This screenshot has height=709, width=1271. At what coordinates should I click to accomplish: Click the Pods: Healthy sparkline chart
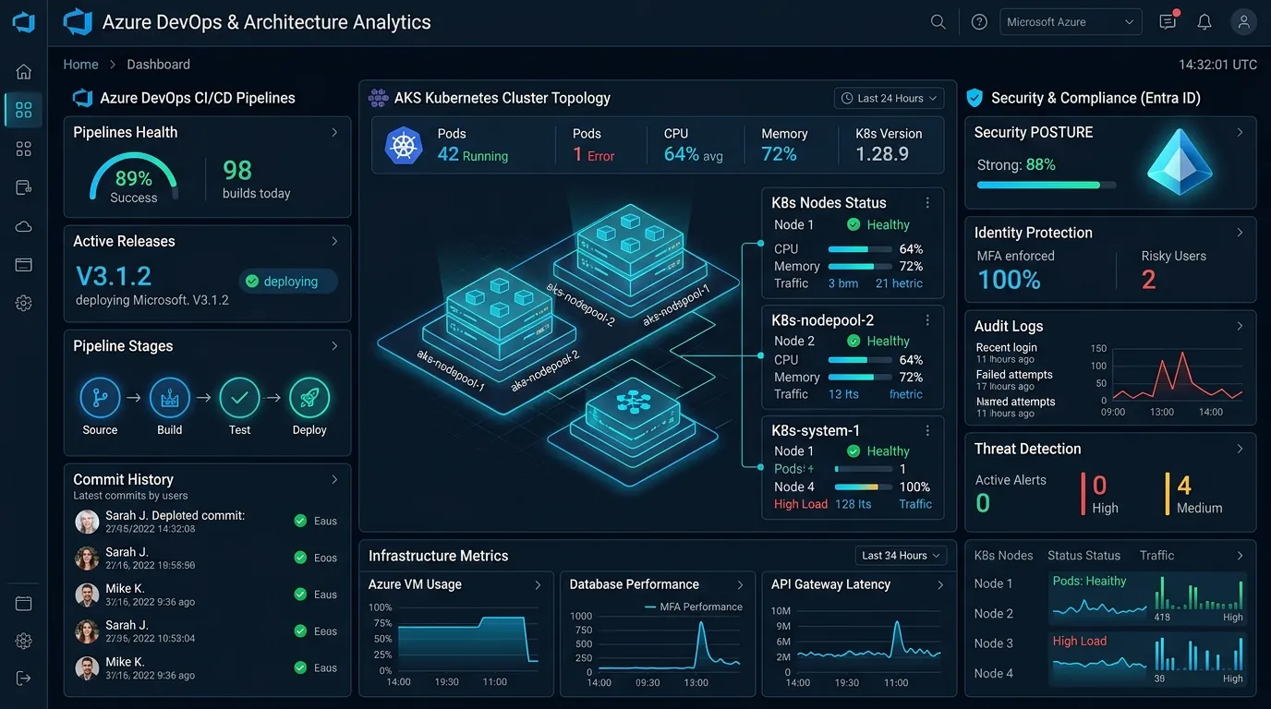click(x=1099, y=607)
